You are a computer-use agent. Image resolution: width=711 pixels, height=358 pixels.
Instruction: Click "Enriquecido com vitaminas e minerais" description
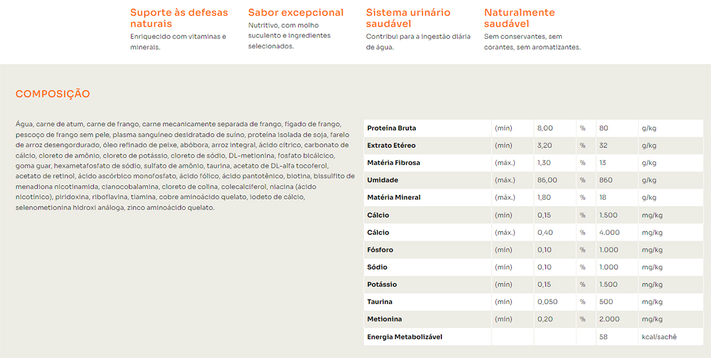(x=178, y=41)
